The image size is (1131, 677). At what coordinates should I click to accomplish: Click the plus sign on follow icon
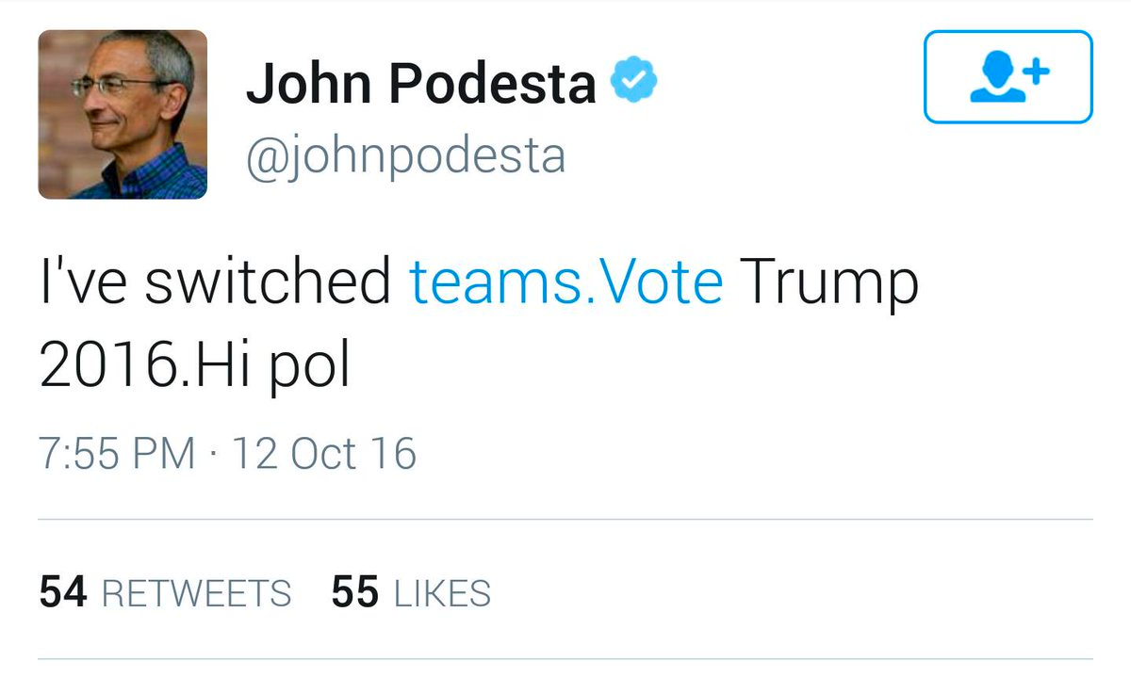pos(1037,72)
